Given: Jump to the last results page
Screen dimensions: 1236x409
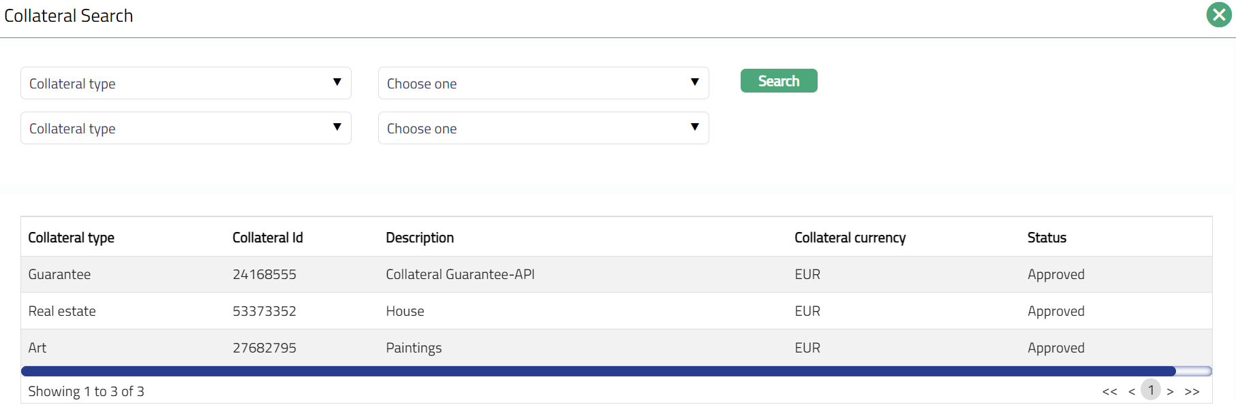Looking at the screenshot, I should click(1192, 391).
